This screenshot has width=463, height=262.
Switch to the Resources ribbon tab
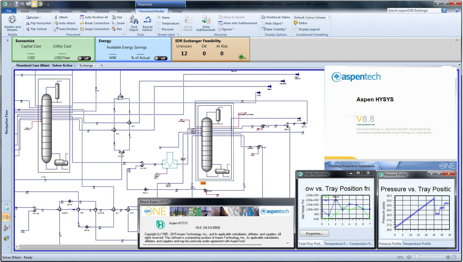click(124, 11)
